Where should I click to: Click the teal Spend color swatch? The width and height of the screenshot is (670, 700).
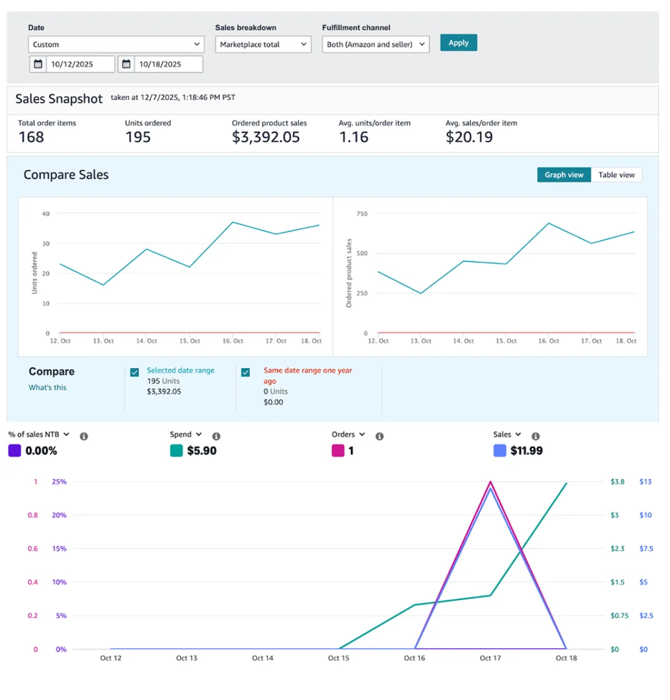[x=176, y=450]
